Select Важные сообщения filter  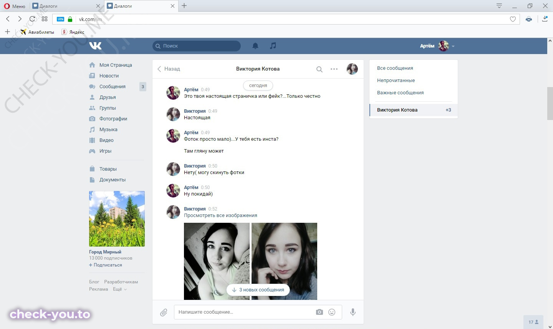pos(400,92)
